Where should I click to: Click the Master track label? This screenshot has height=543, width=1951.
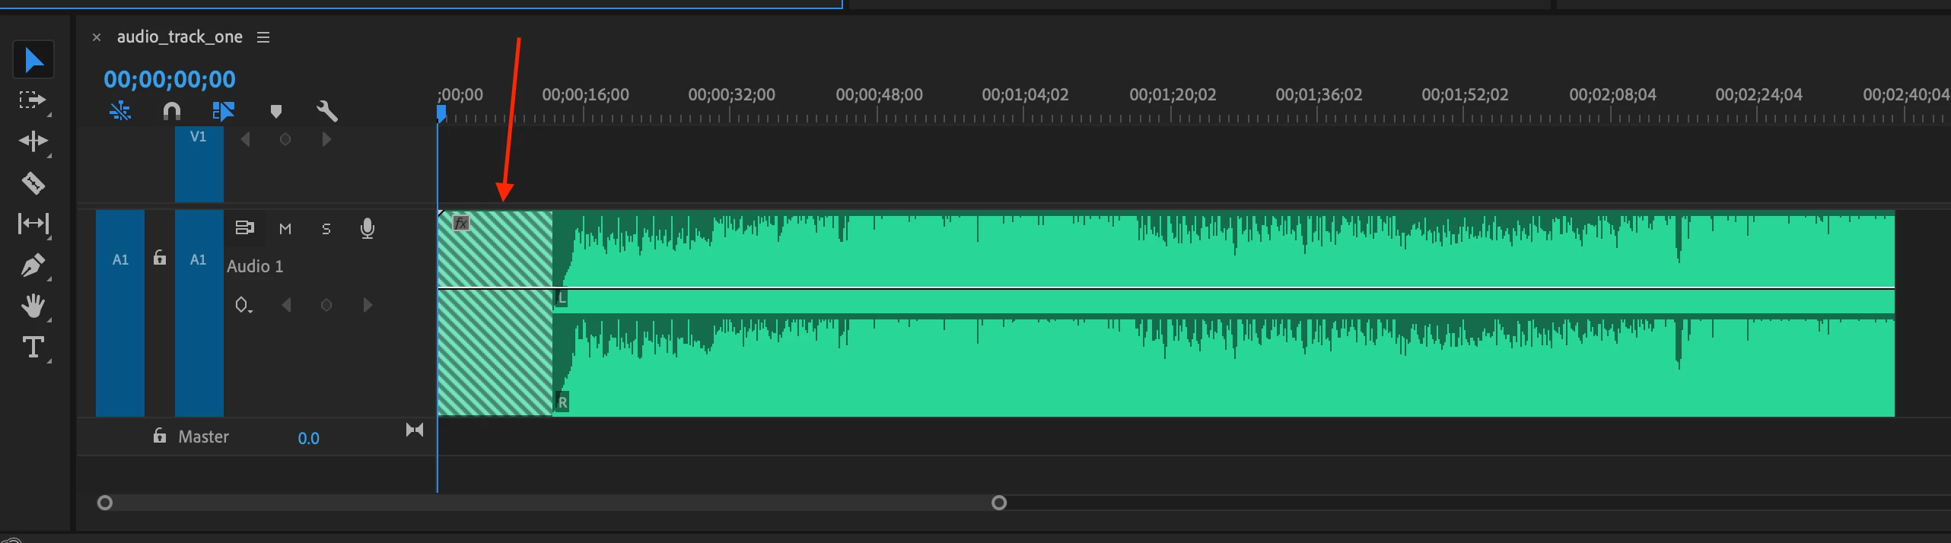(x=203, y=437)
